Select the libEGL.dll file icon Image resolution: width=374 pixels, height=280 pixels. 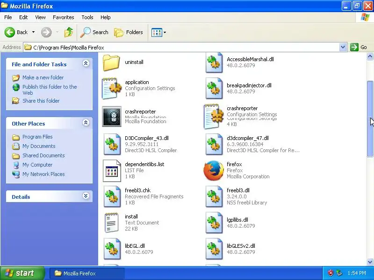tap(112, 249)
